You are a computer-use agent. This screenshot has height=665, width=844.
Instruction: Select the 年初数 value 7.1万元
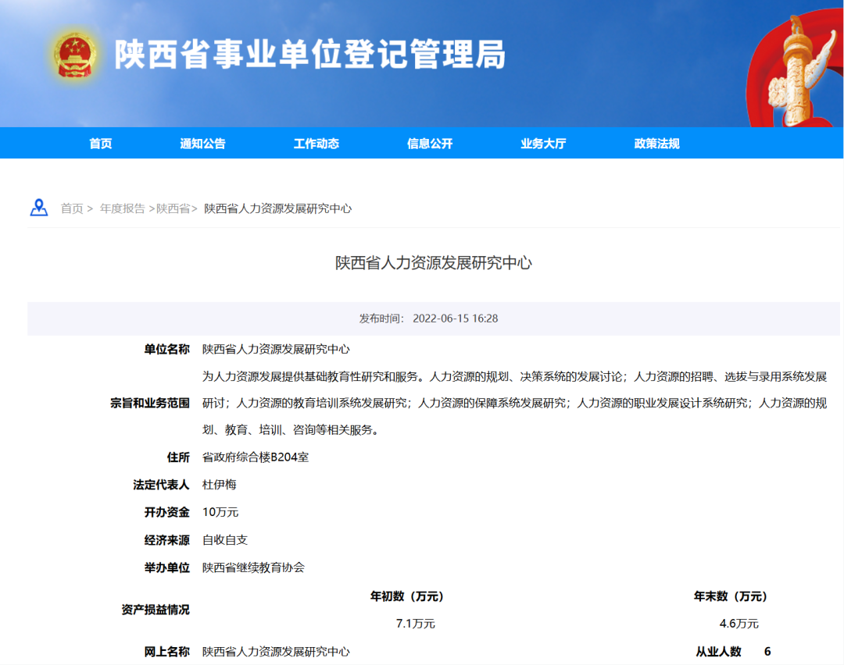(414, 623)
